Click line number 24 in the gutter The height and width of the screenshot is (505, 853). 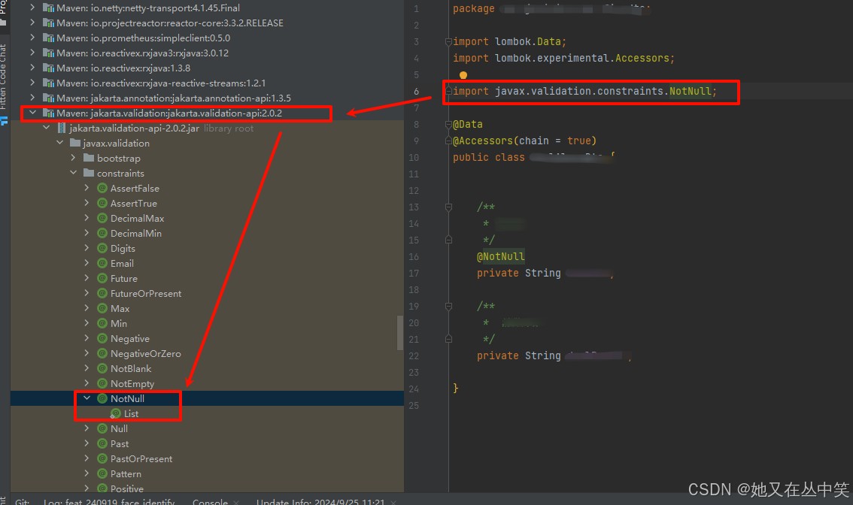(414, 389)
